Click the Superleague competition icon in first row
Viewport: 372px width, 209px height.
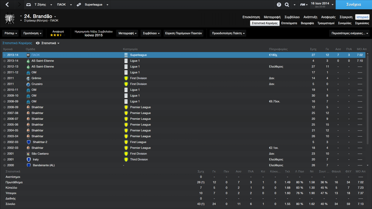point(126,55)
